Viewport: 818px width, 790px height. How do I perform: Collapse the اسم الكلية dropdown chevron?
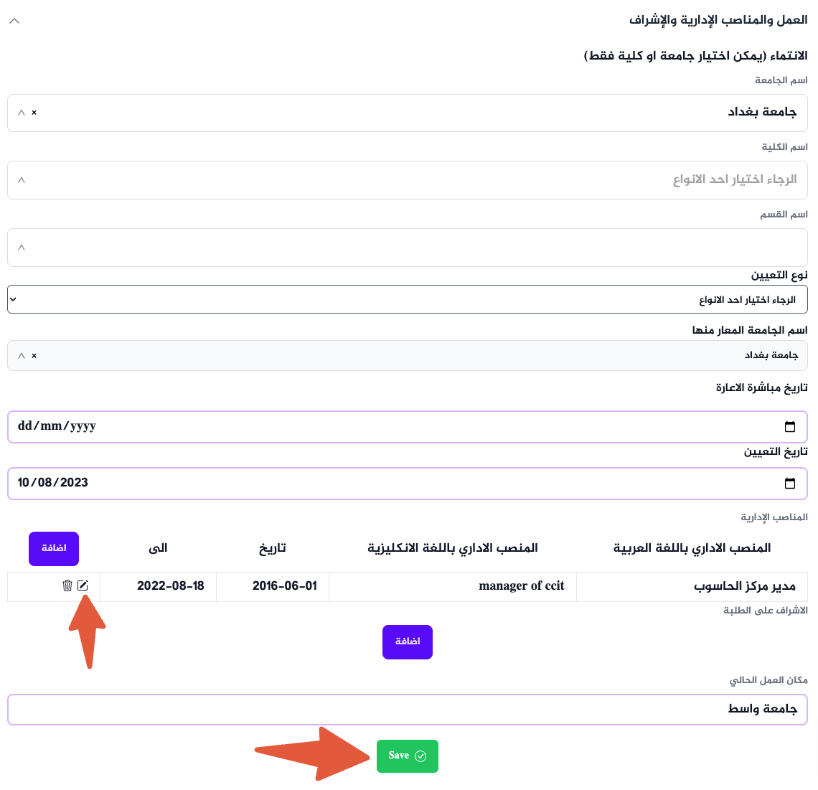(21, 180)
